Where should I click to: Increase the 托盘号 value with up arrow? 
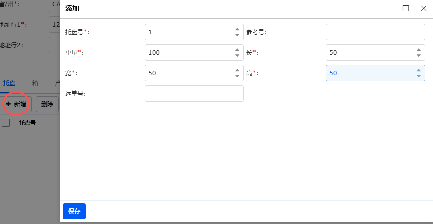(x=237, y=29)
